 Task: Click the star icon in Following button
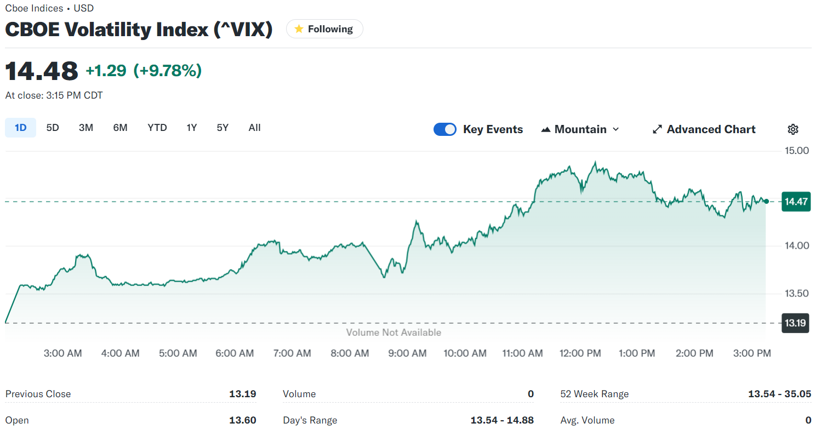[299, 29]
